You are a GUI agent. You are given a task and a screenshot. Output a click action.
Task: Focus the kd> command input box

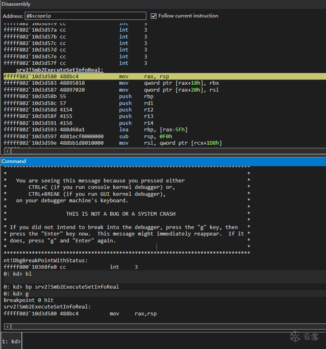(x=174, y=341)
